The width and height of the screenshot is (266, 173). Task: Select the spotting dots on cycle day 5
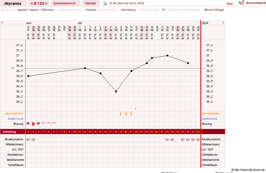(49, 123)
